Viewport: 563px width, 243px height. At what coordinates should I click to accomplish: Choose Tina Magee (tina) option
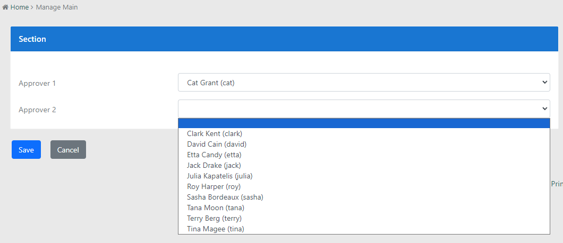click(x=216, y=229)
